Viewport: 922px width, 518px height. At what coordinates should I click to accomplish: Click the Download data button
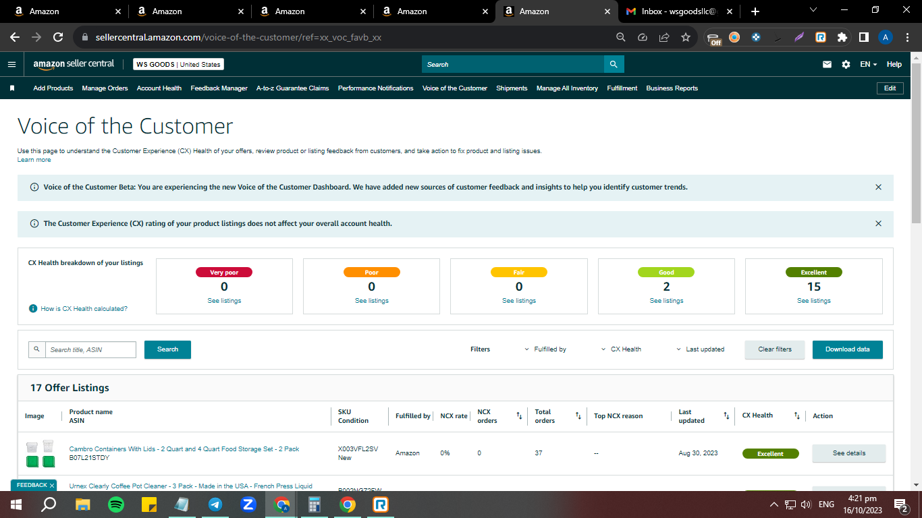pyautogui.click(x=848, y=349)
